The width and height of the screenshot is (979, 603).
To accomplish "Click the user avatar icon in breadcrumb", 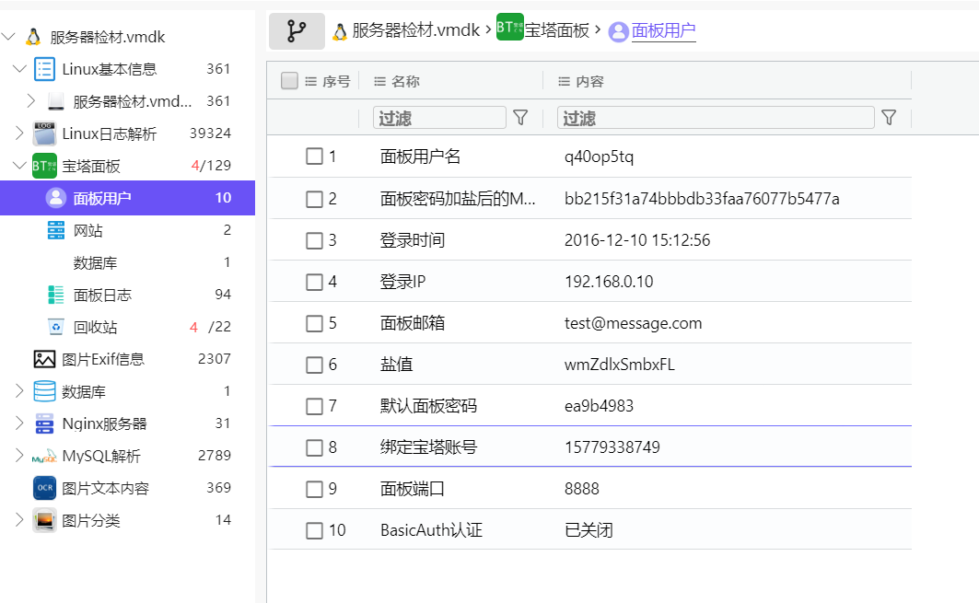I will pyautogui.click(x=618, y=31).
